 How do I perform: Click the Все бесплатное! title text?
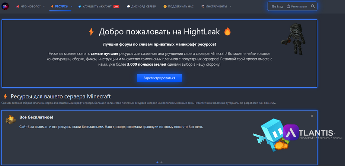[x=36, y=117]
